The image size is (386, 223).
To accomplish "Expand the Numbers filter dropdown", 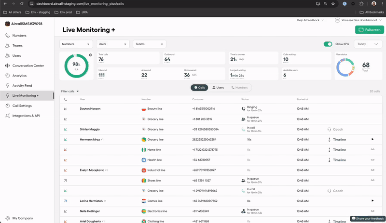I will [76, 44].
